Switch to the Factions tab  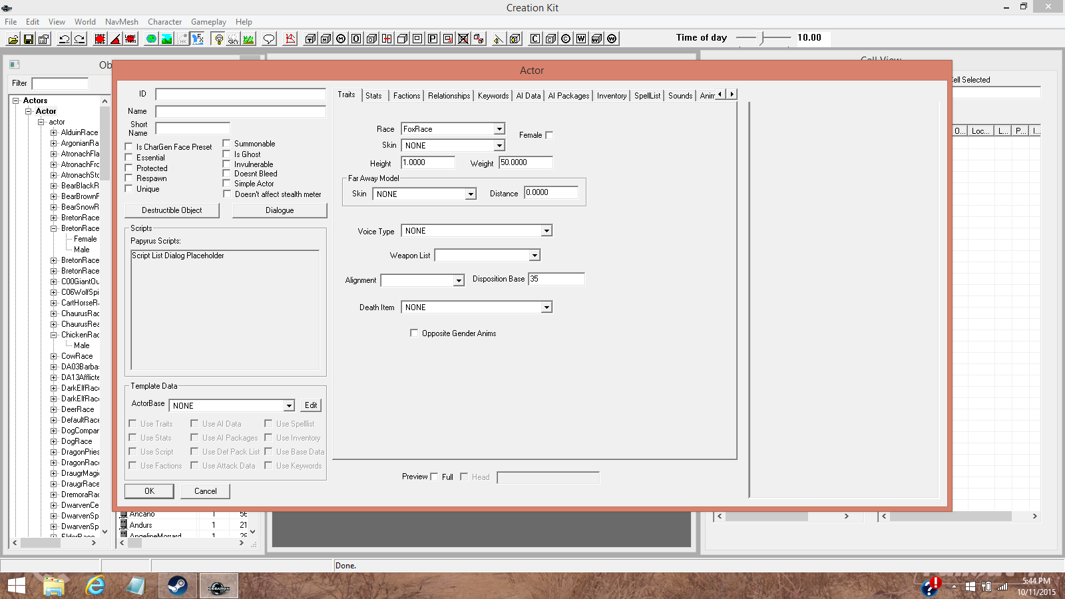[x=407, y=96]
